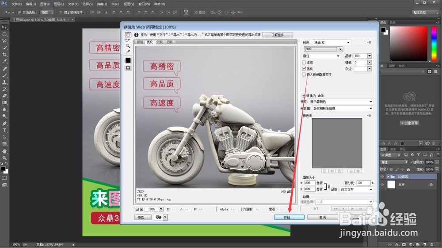Open the 滤镜(T) menu
This screenshot has width=442, height=248.
[x=102, y=4]
